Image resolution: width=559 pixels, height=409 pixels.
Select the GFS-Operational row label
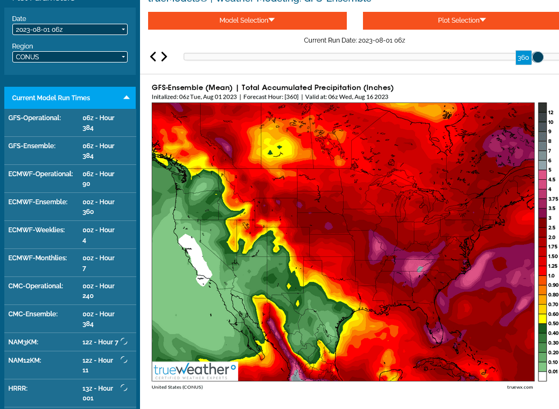(x=34, y=118)
